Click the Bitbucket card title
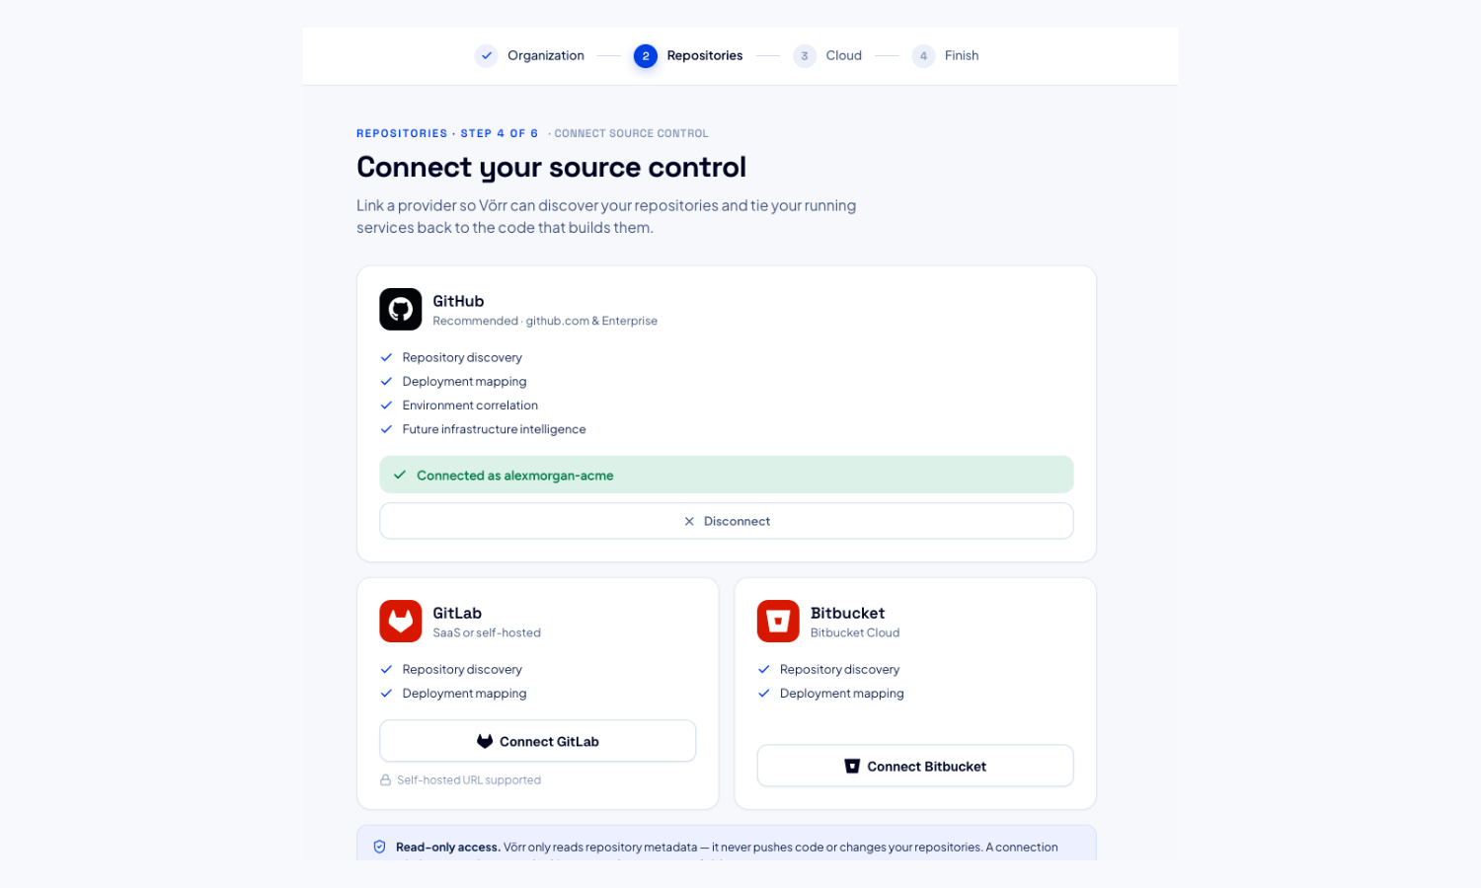Image resolution: width=1481 pixels, height=888 pixels. coord(847,613)
